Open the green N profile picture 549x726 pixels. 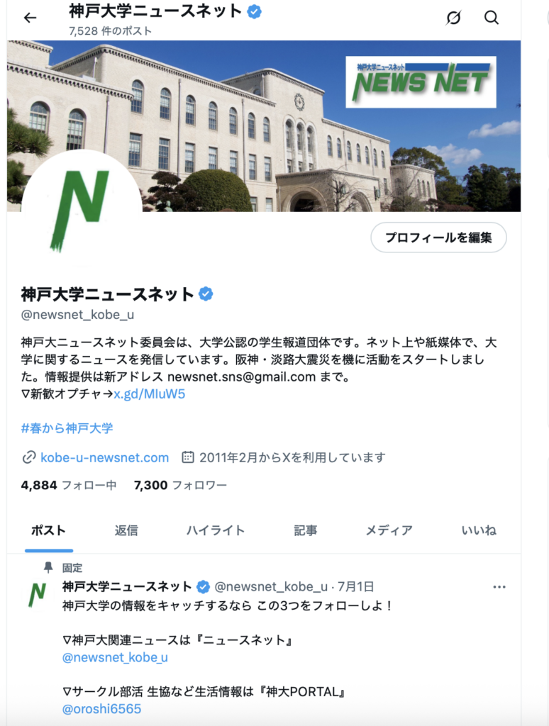tap(82, 210)
